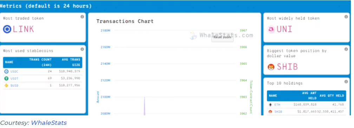The height and width of the screenshot is (128, 354).
Task: Click info icon on Top 10 holdings card
Action: point(346,82)
